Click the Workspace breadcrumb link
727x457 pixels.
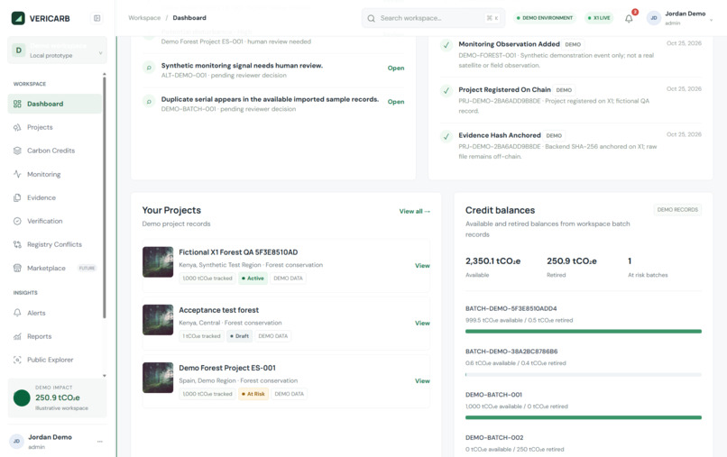point(144,18)
